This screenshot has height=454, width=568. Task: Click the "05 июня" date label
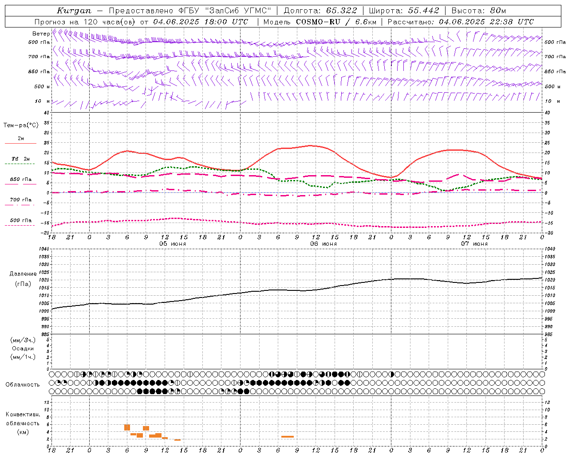(x=173, y=244)
